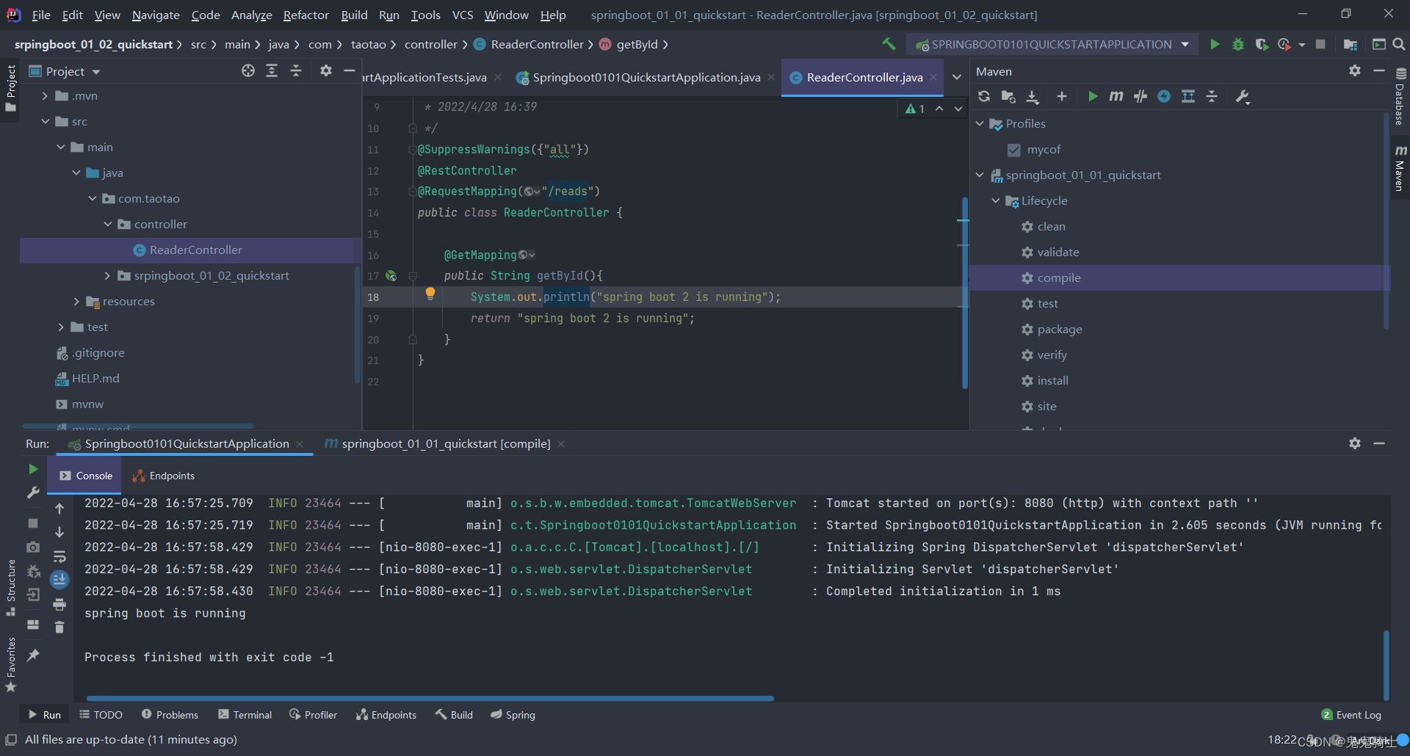Toggle Maven skip tests mode
The height and width of the screenshot is (756, 1410).
[1164, 96]
